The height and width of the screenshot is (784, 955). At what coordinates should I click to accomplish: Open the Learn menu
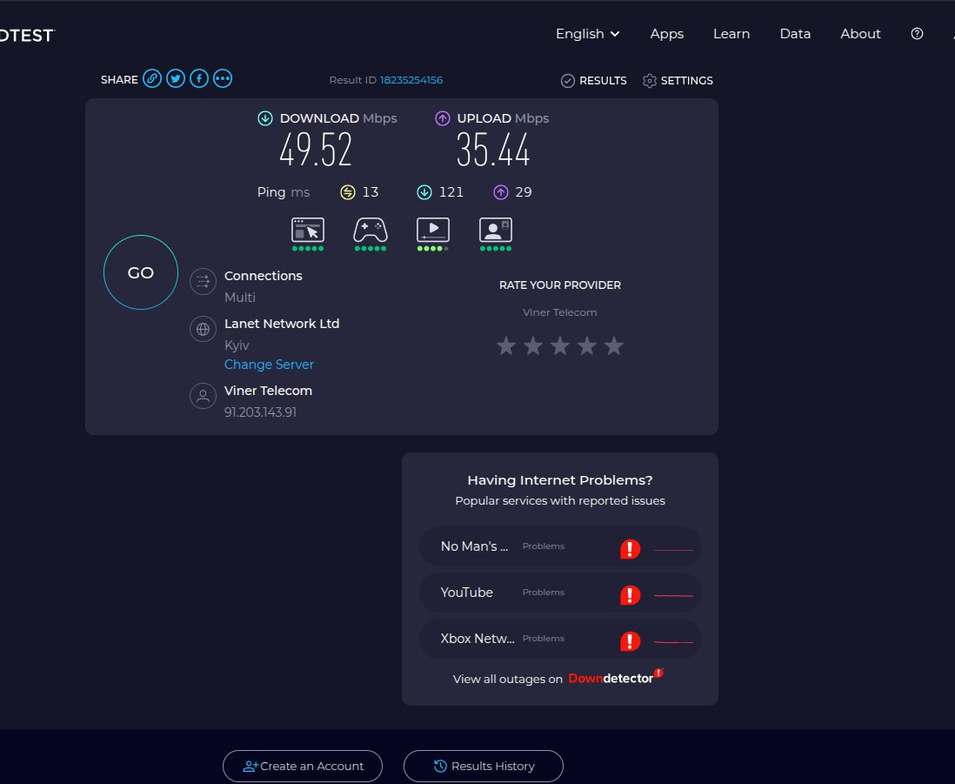731,34
